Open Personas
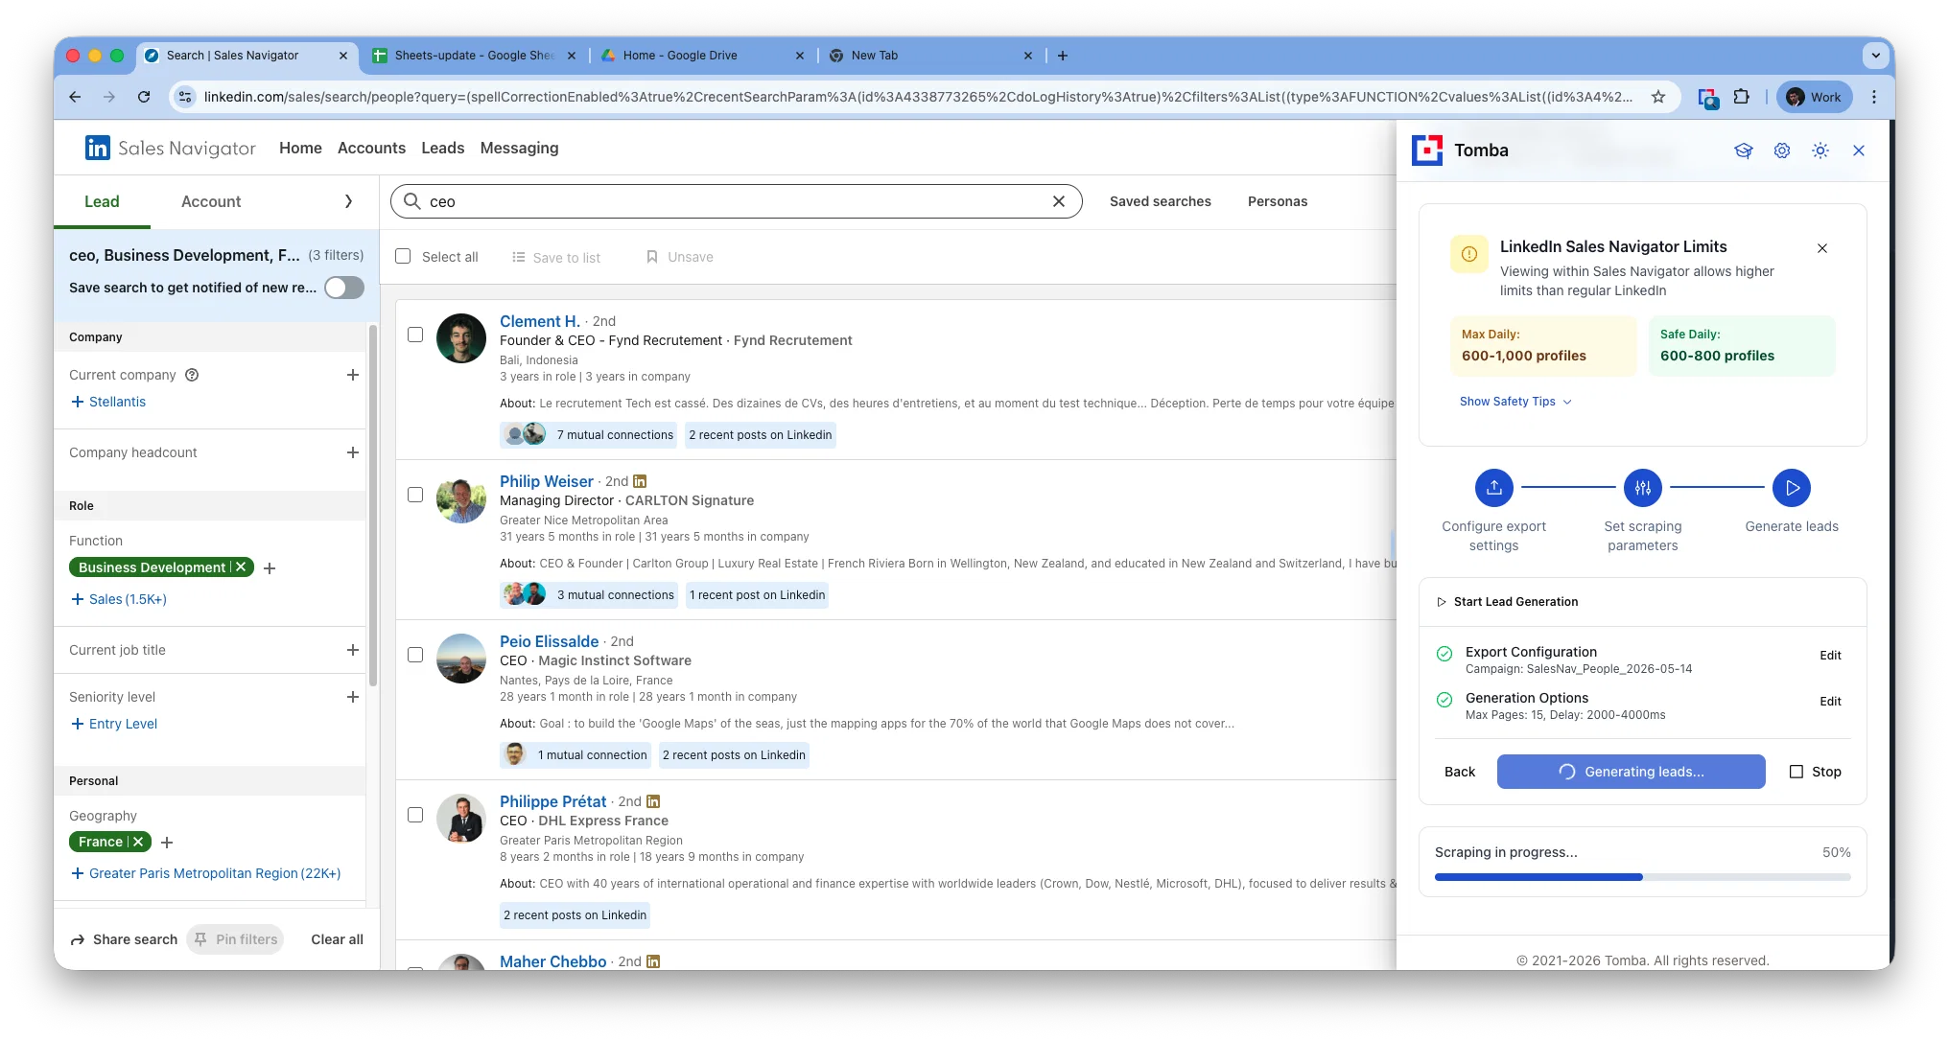The image size is (1949, 1041). 1278,201
